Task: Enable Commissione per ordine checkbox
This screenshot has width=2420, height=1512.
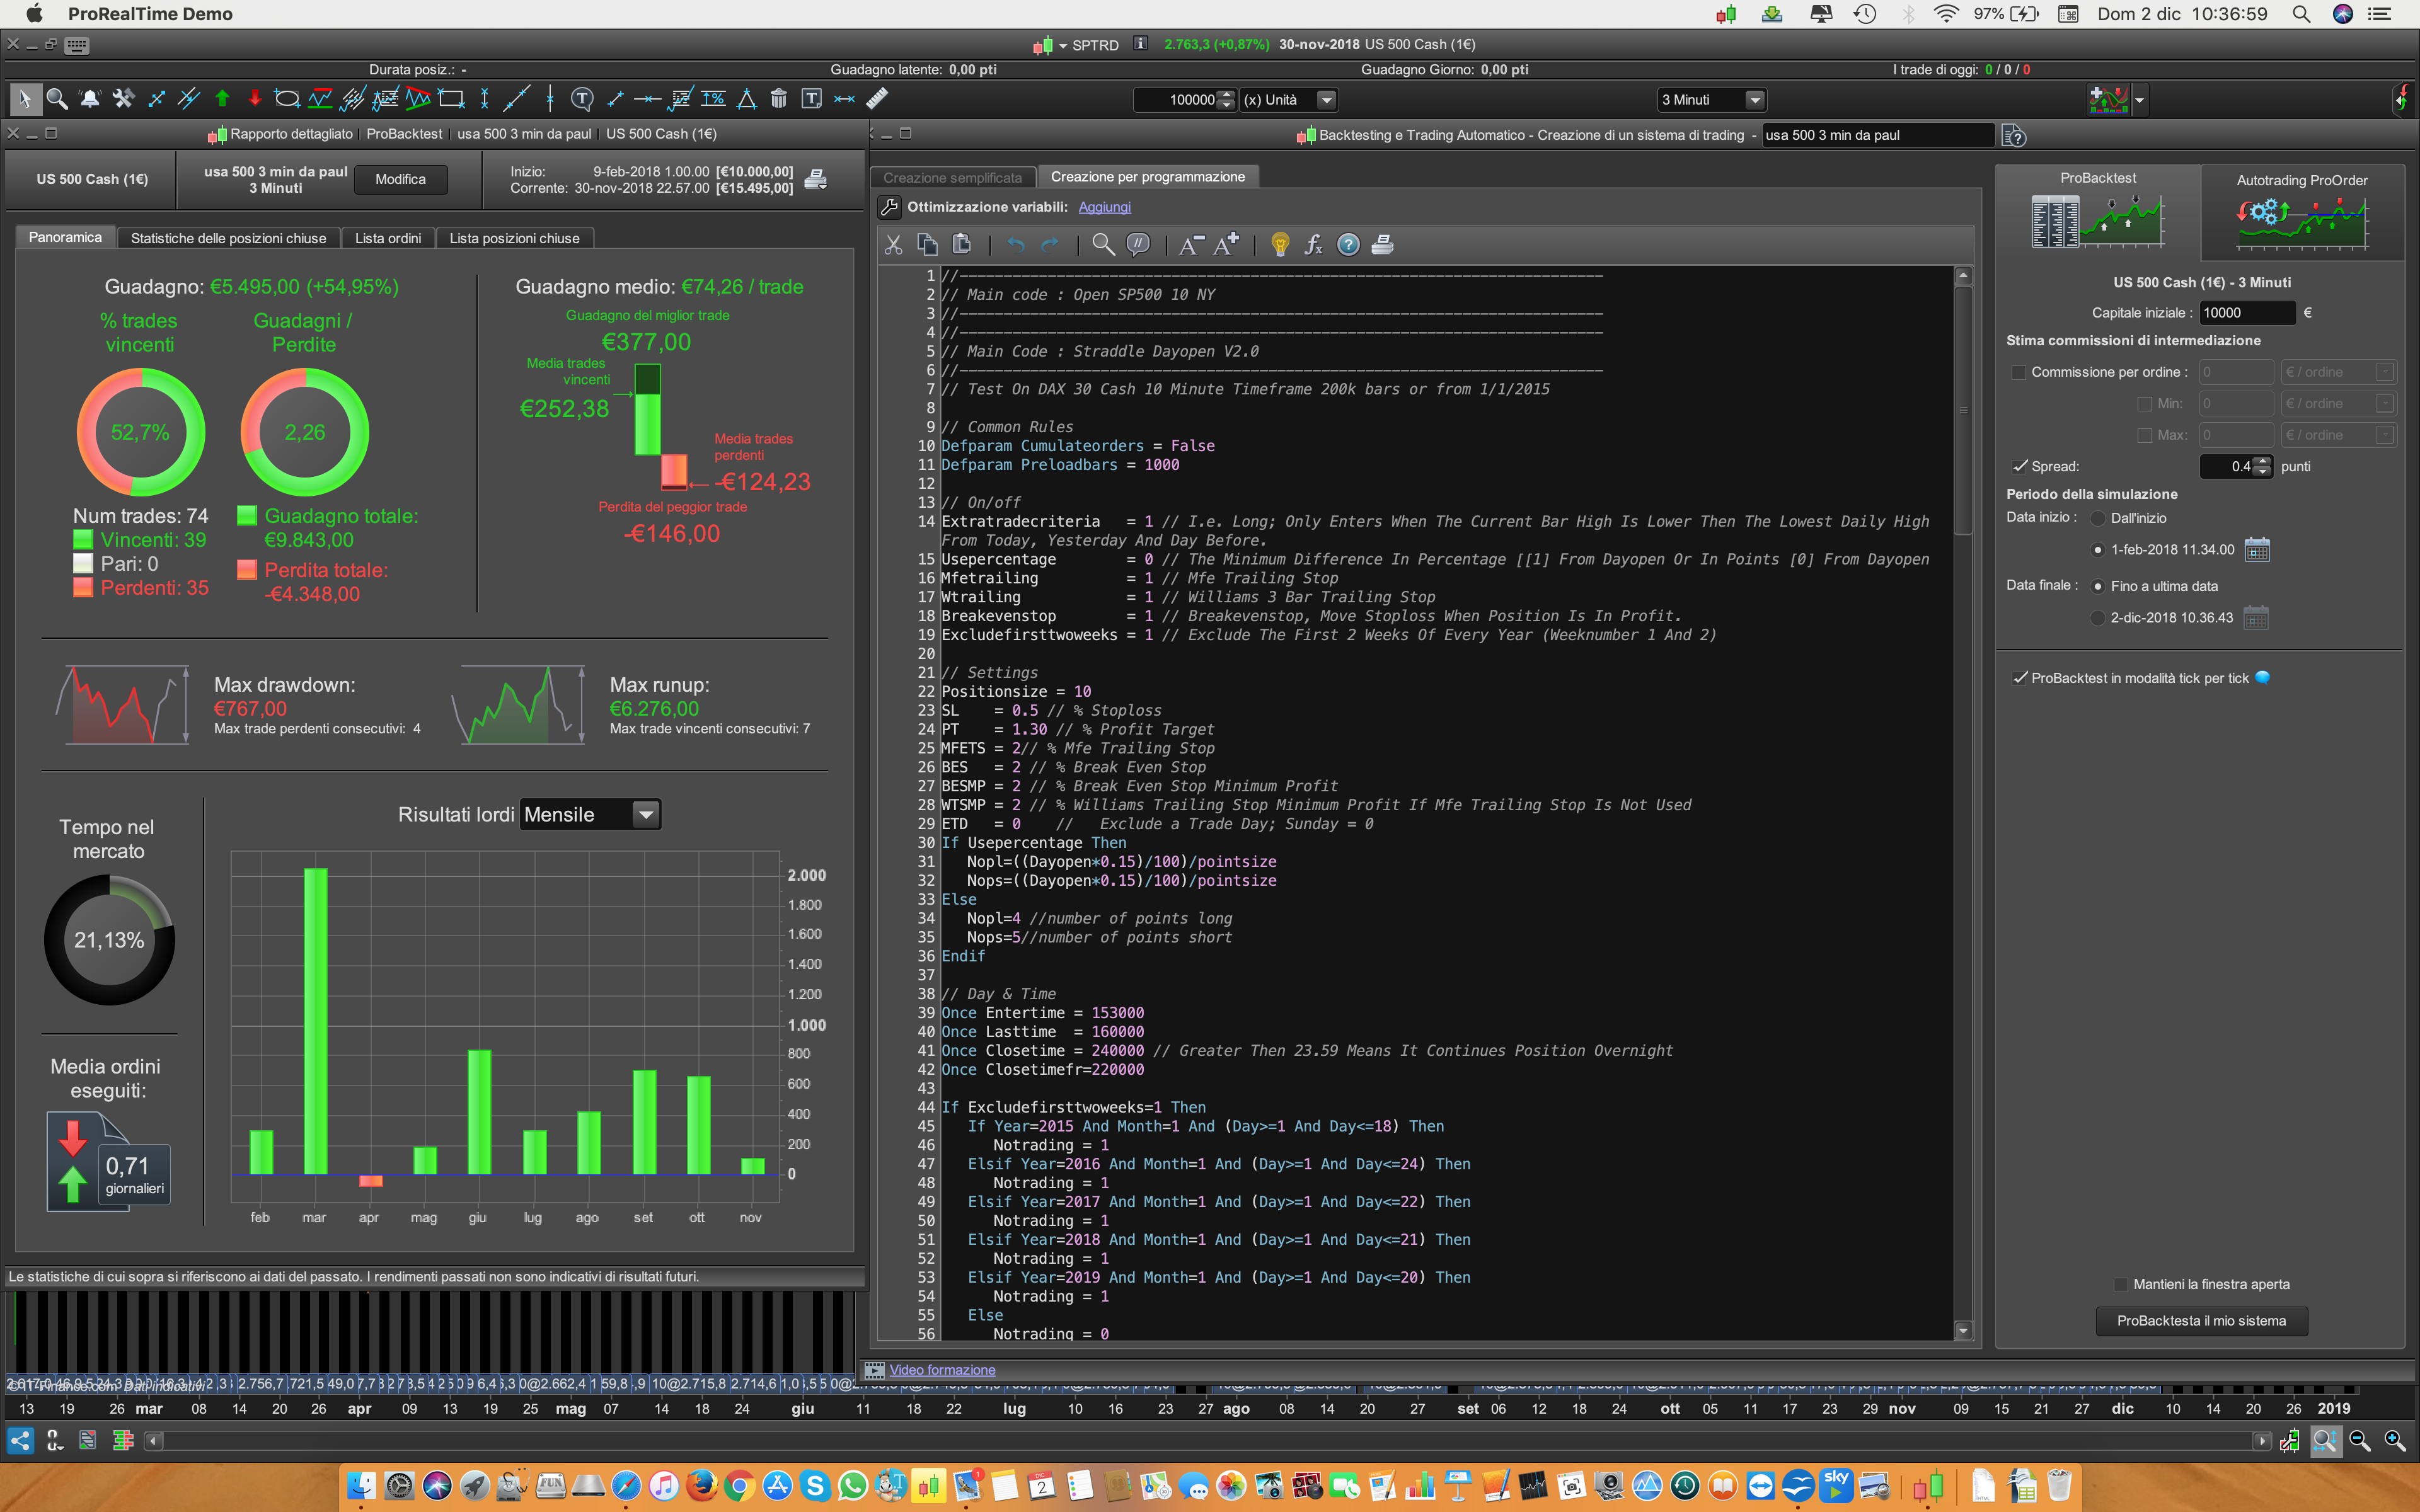Action: [x=2018, y=372]
